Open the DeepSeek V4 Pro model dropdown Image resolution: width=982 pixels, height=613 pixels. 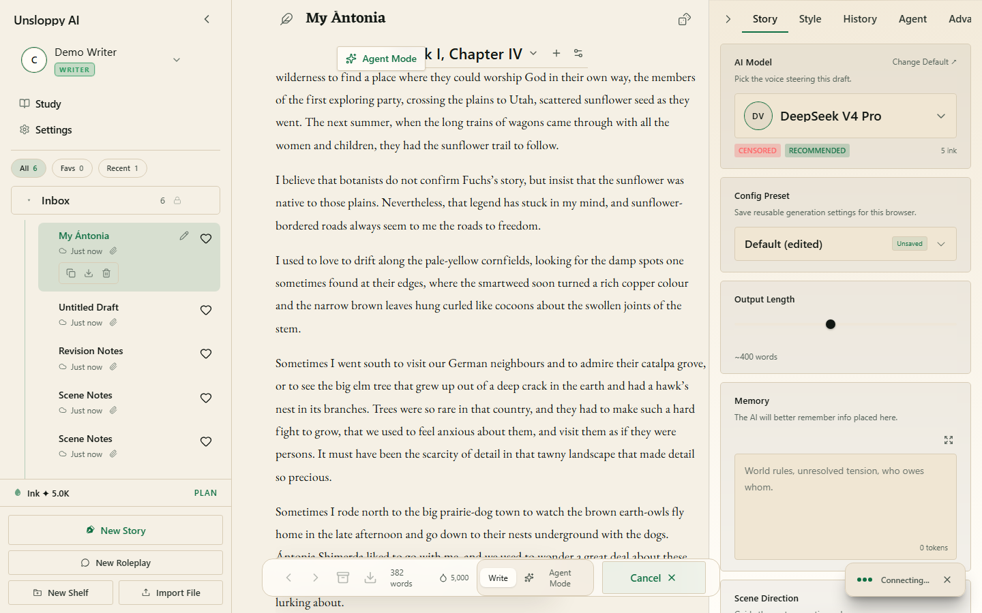[x=846, y=116]
